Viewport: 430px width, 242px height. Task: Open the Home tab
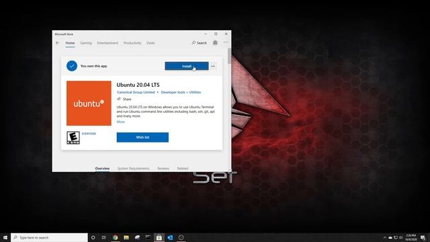[x=70, y=43]
